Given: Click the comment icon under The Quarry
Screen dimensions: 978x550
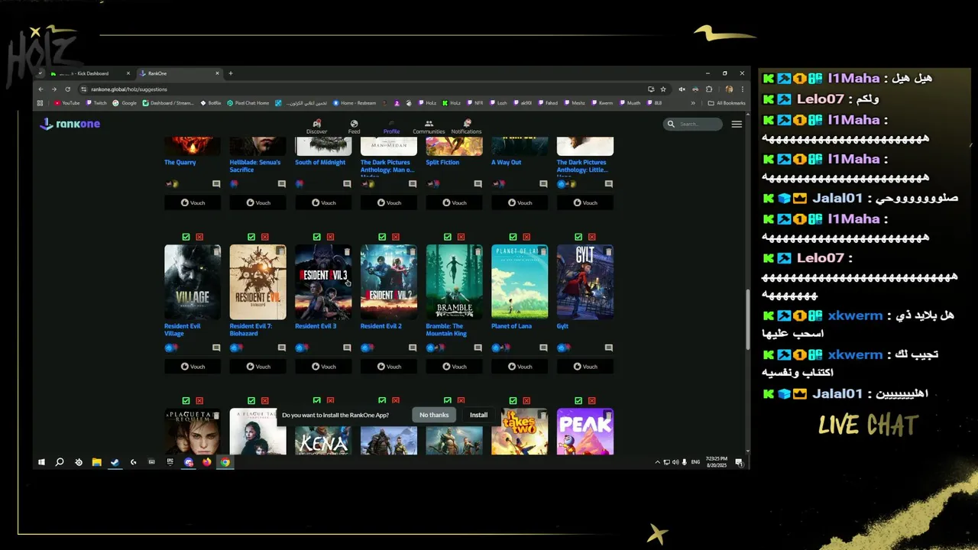Looking at the screenshot, I should tap(216, 184).
